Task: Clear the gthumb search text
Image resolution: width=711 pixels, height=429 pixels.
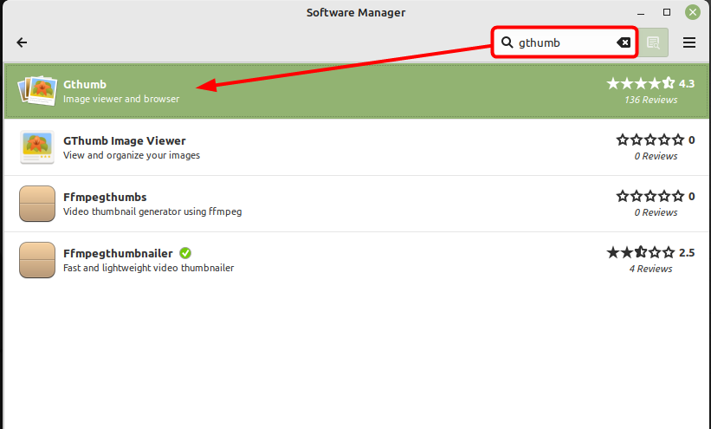Action: point(624,42)
